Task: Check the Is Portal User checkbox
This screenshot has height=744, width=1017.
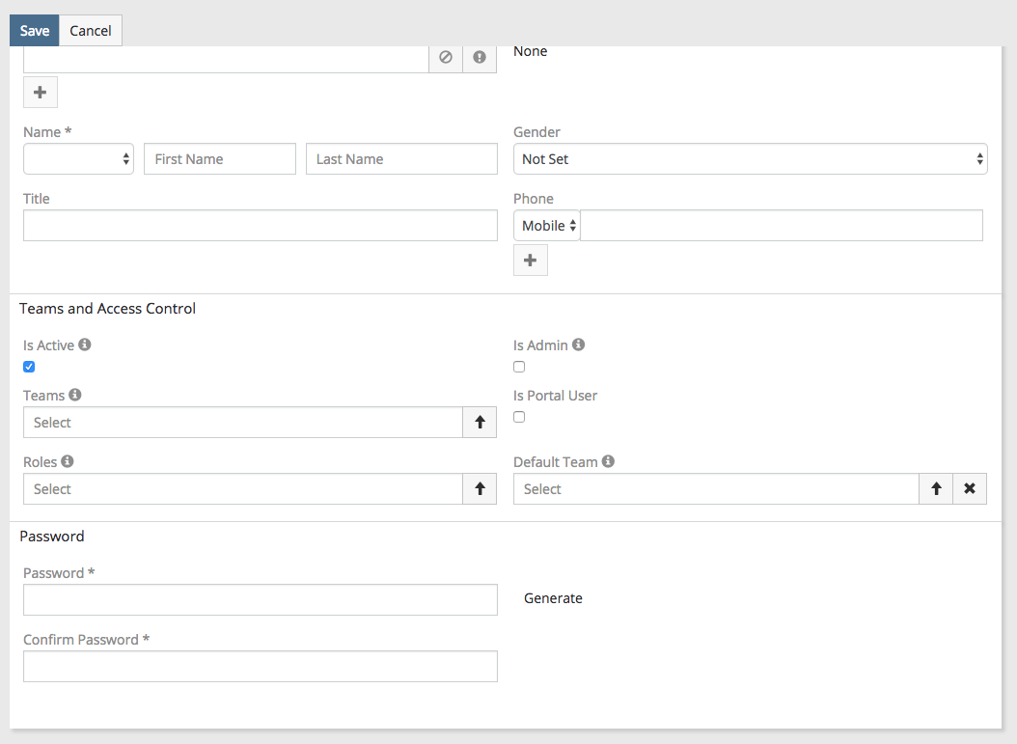Action: tap(519, 417)
